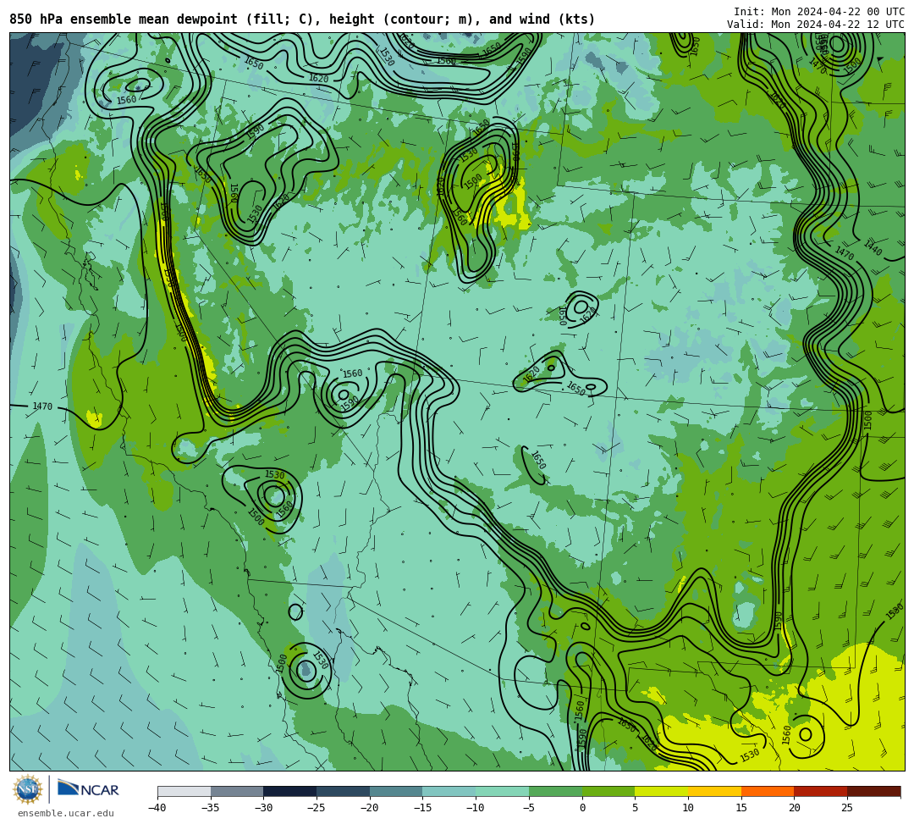Screen dimensions: 914x824
Task: Click the colorbar tick label -20
Action: [x=370, y=808]
